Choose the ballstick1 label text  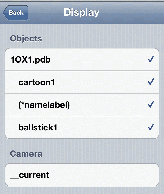pyautogui.click(x=38, y=127)
